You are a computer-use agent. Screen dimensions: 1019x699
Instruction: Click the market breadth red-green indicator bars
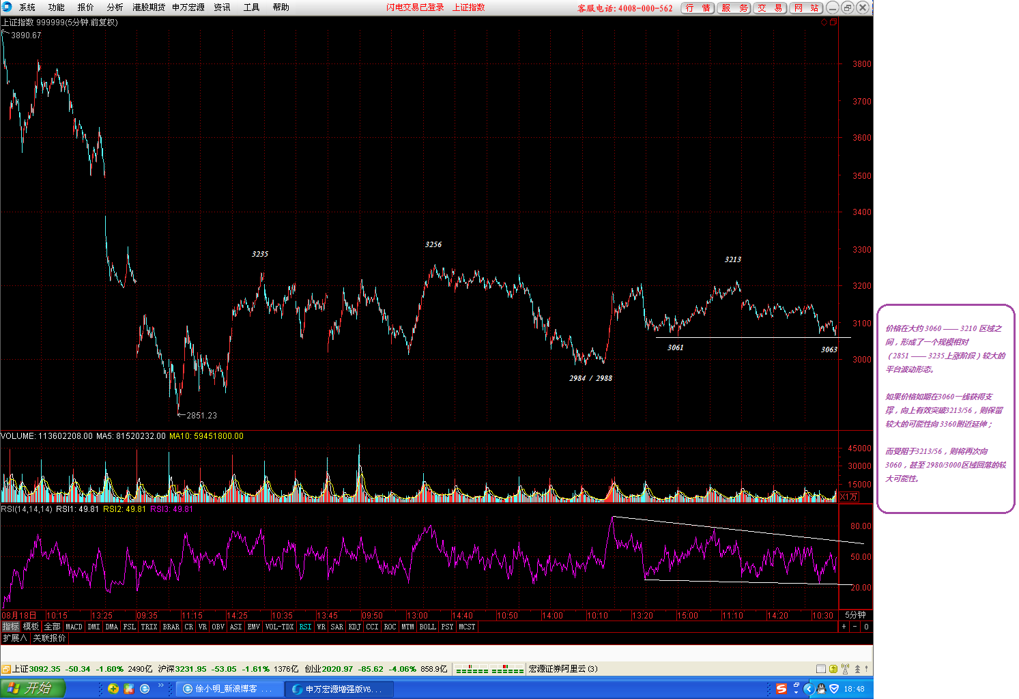(x=489, y=669)
